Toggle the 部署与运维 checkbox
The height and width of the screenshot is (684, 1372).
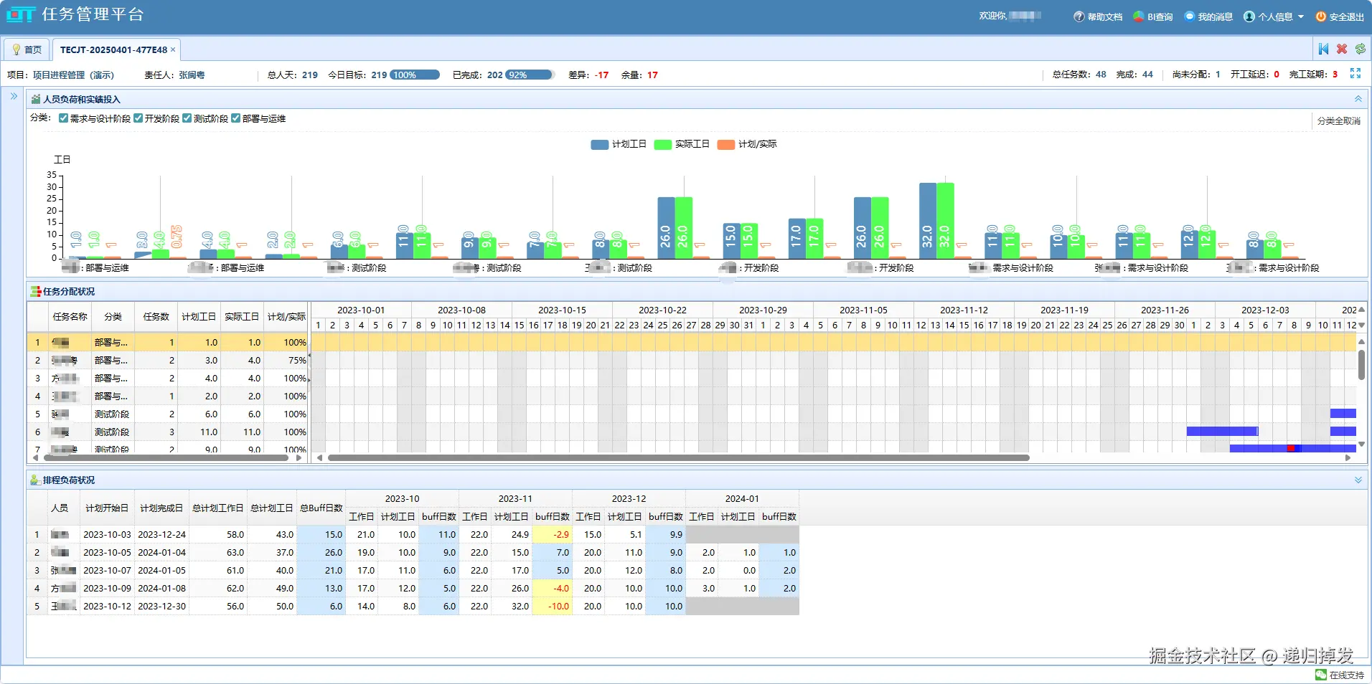pos(236,118)
